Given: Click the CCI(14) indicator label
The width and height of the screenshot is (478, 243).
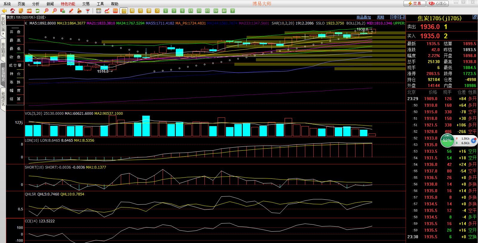Looking at the screenshot, I should (31, 221).
